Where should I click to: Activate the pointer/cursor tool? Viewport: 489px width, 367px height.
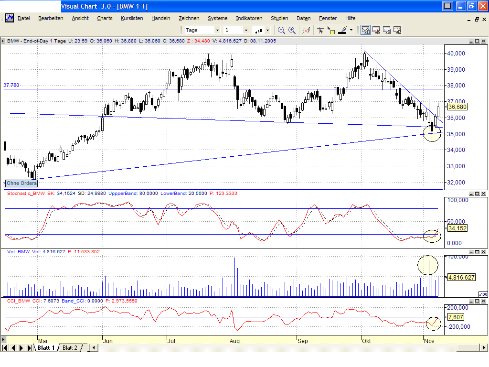pyautogui.click(x=320, y=29)
